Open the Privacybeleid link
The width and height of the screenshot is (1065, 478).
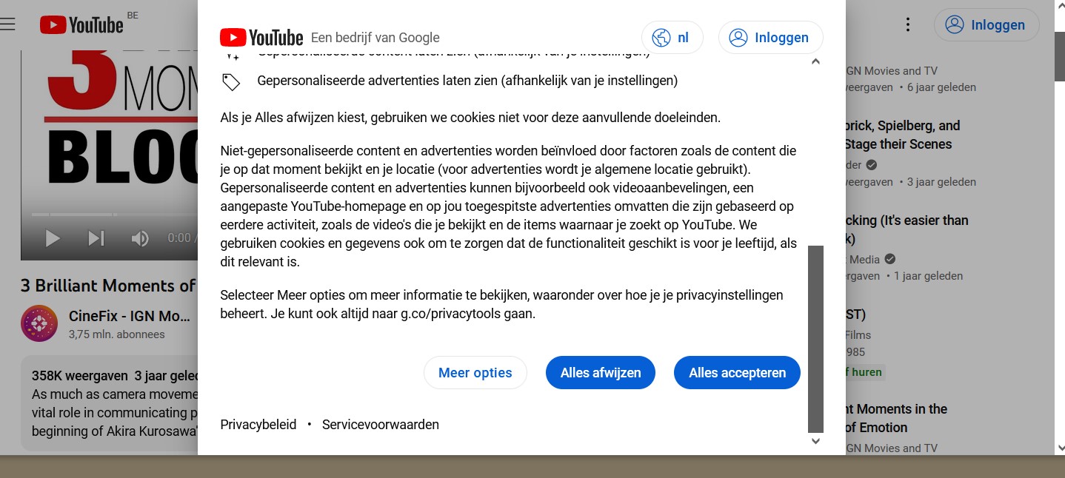click(x=258, y=425)
